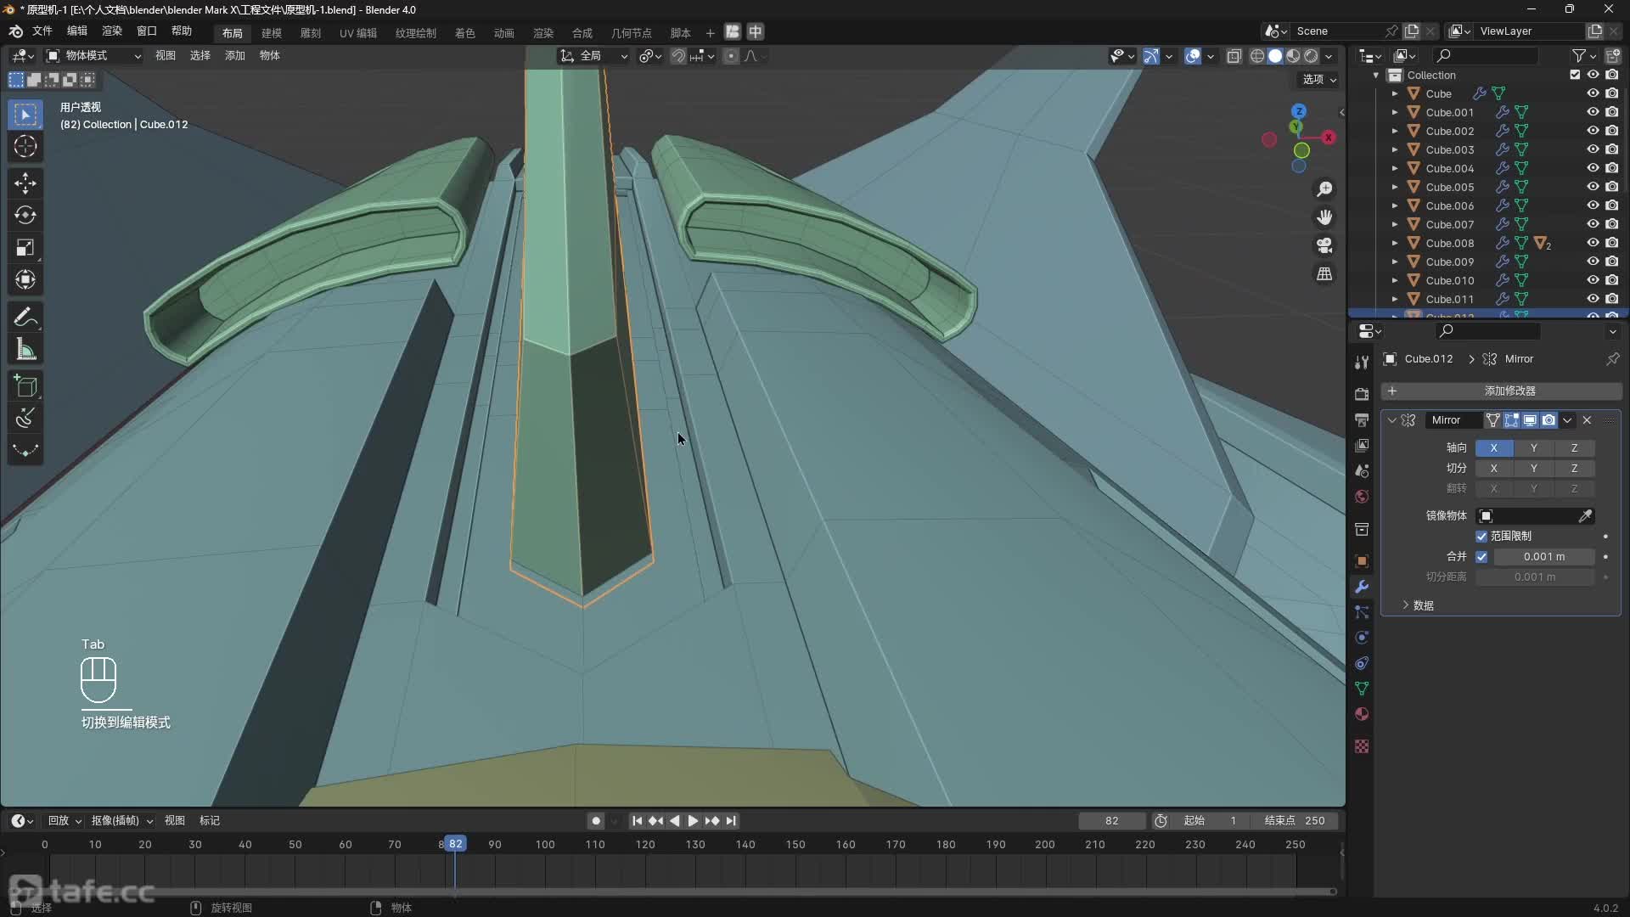Click the zoom view icon in viewport
The height and width of the screenshot is (917, 1630).
click(x=1324, y=189)
